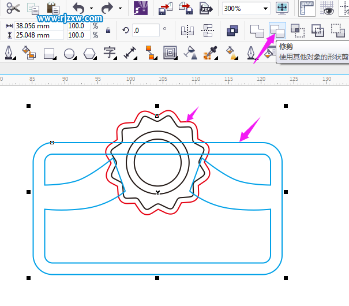Select the Pen tool at toolbar start

click(x=9, y=53)
